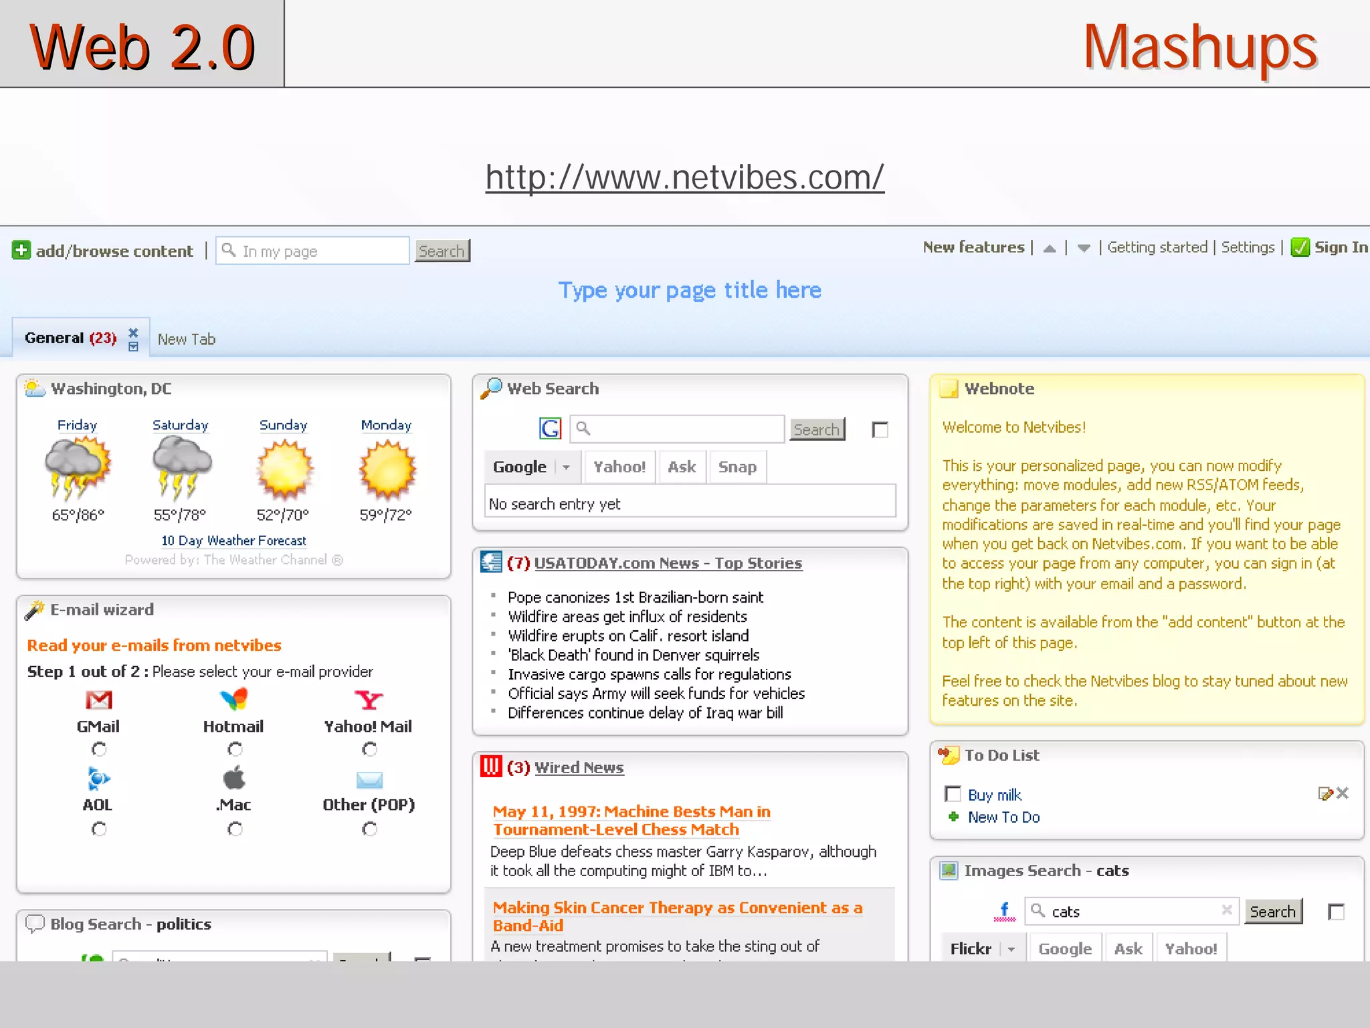Screen dimensions: 1370x1028
Task: Open the Google search engine dropdown arrow
Action: pos(566,467)
